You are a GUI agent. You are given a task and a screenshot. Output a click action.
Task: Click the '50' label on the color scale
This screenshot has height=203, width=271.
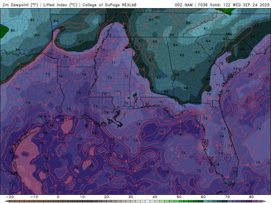pyautogui.click(x=179, y=197)
